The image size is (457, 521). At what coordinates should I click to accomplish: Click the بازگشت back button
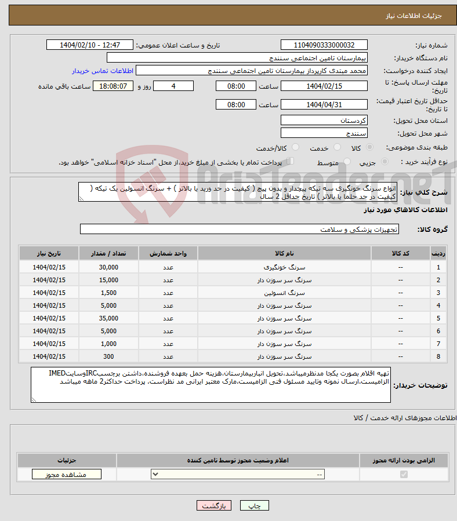point(214,506)
